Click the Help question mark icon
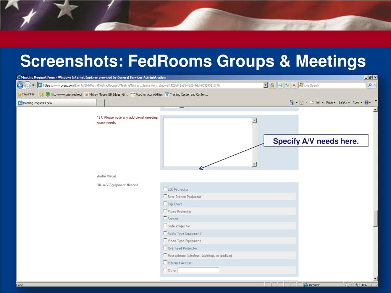391x293 pixels. click(367, 102)
